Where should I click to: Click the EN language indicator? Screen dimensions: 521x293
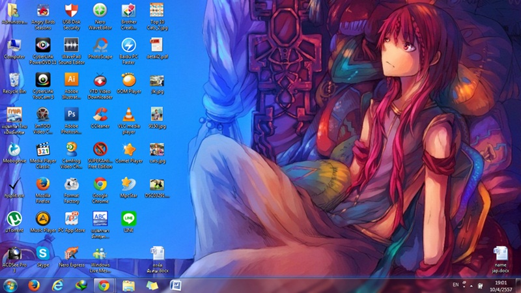pyautogui.click(x=455, y=285)
